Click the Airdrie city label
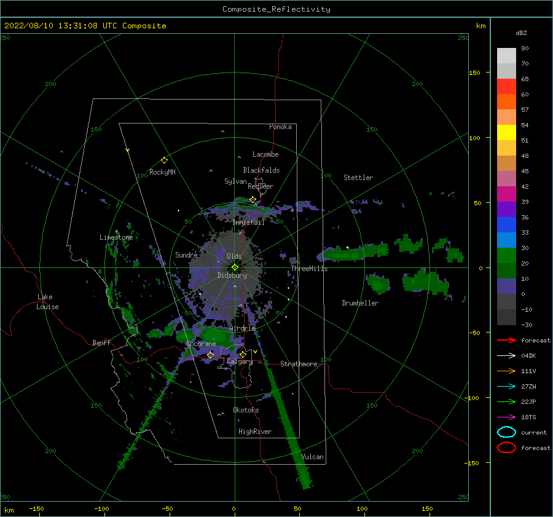This screenshot has height=517, width=553. [242, 328]
